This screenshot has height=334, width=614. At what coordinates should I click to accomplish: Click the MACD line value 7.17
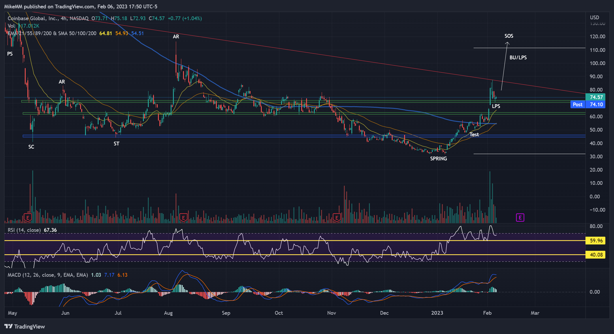[109, 275]
